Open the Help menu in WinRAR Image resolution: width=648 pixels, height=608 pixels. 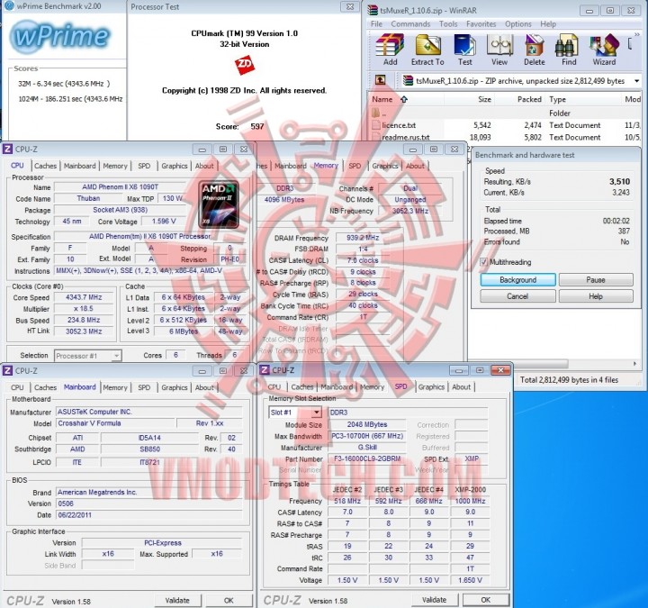[548, 24]
